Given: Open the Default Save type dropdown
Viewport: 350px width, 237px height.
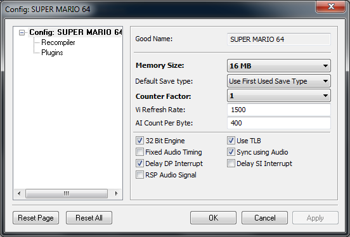Looking at the screenshot, I should [279, 81].
